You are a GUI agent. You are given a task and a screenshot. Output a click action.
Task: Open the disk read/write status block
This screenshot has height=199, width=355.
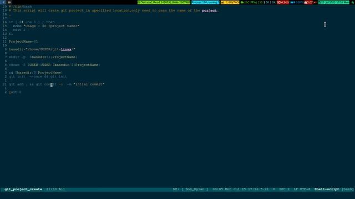(x=164, y=2)
